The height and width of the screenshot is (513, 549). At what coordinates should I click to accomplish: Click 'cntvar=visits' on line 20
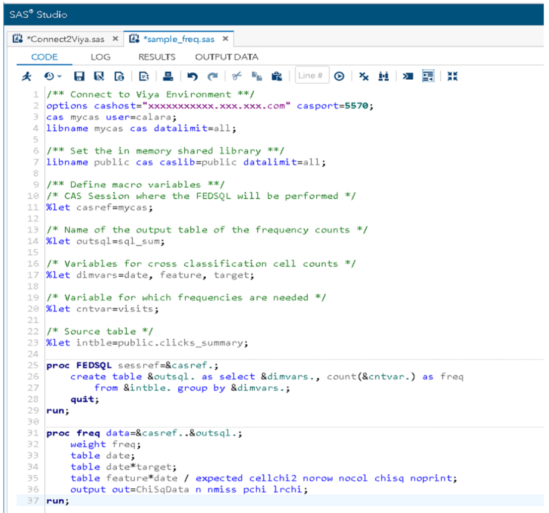coord(115,309)
